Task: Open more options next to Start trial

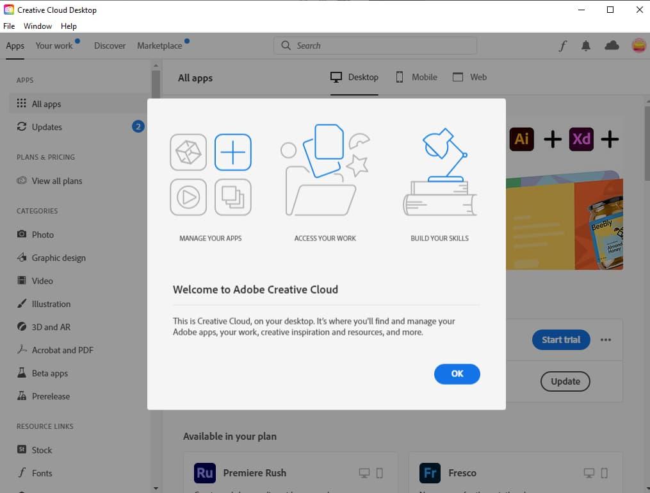Action: click(606, 340)
